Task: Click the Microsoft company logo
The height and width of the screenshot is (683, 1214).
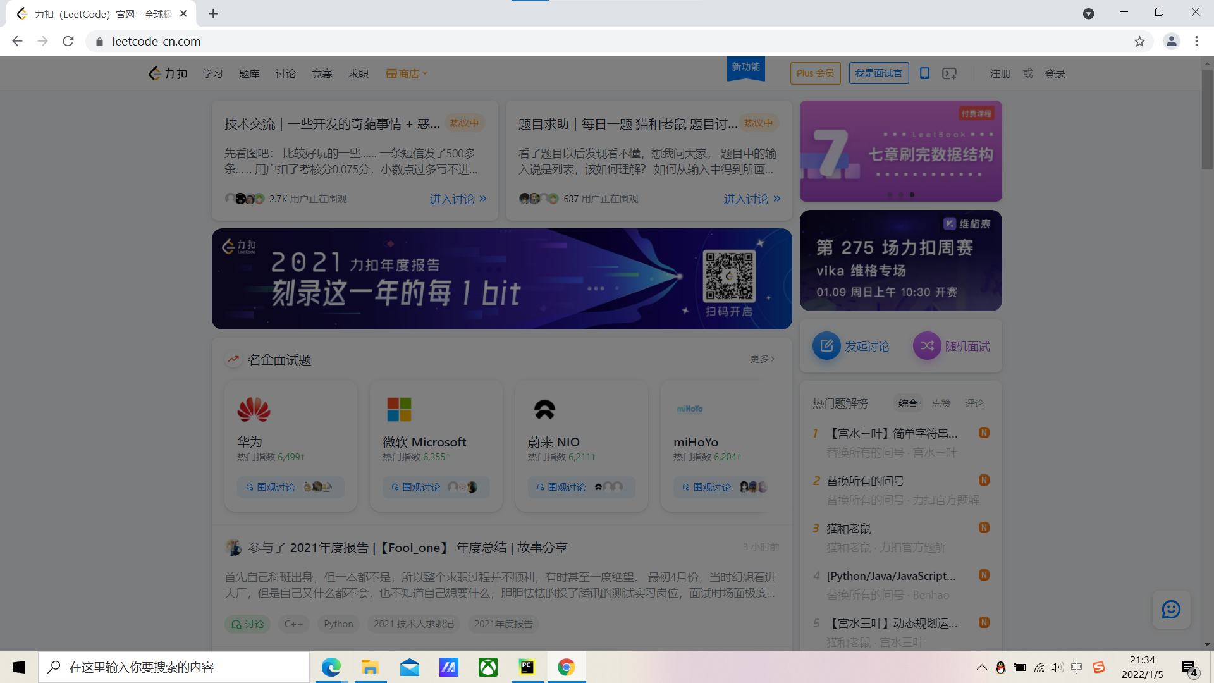Action: click(x=399, y=409)
